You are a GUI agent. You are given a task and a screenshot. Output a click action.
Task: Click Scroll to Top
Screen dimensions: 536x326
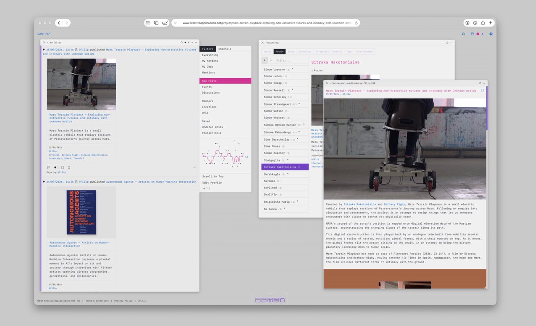tap(213, 176)
